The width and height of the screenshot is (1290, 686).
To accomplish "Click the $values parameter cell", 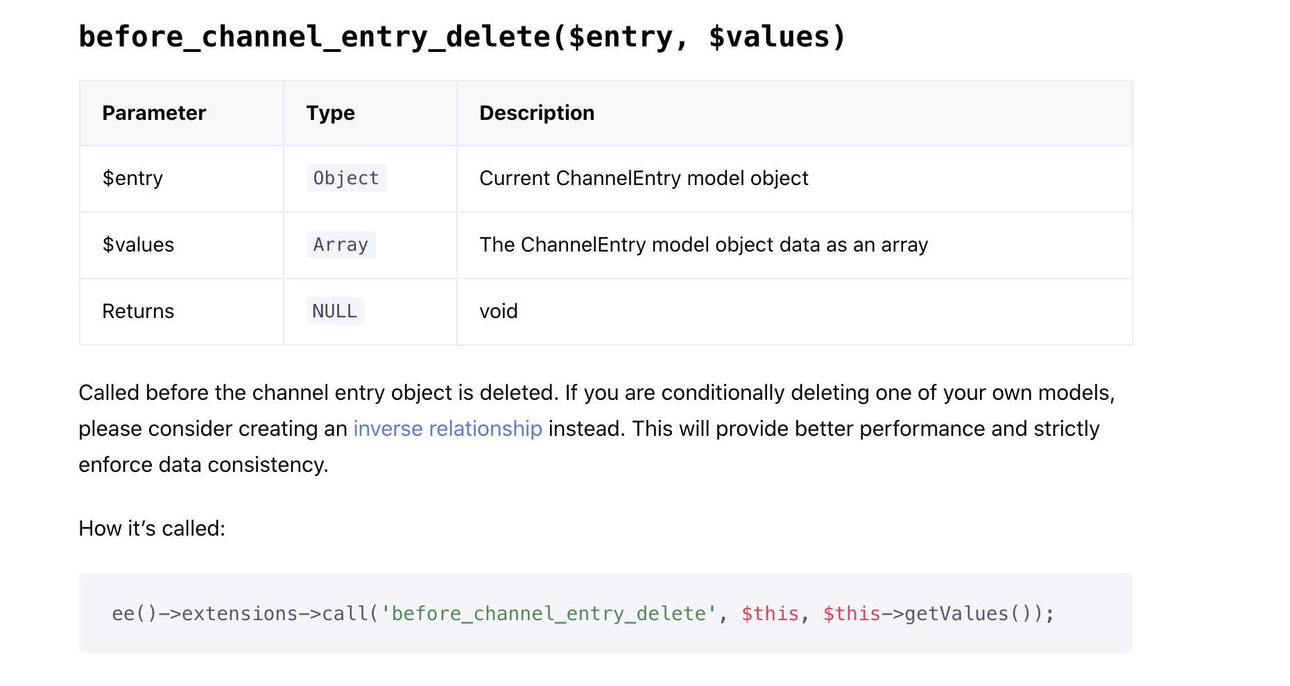I will pyautogui.click(x=139, y=245).
